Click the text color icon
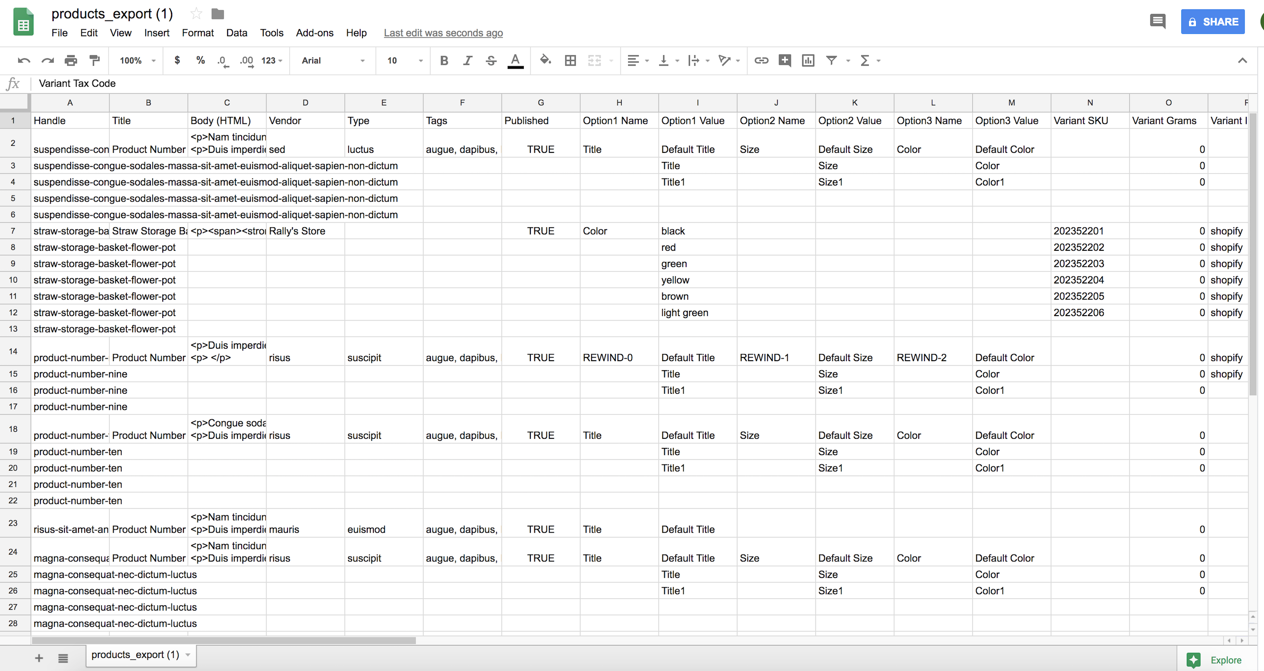The height and width of the screenshot is (671, 1264). pyautogui.click(x=515, y=60)
